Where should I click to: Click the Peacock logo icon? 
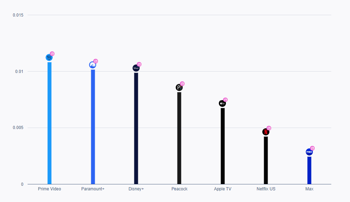[179, 87]
